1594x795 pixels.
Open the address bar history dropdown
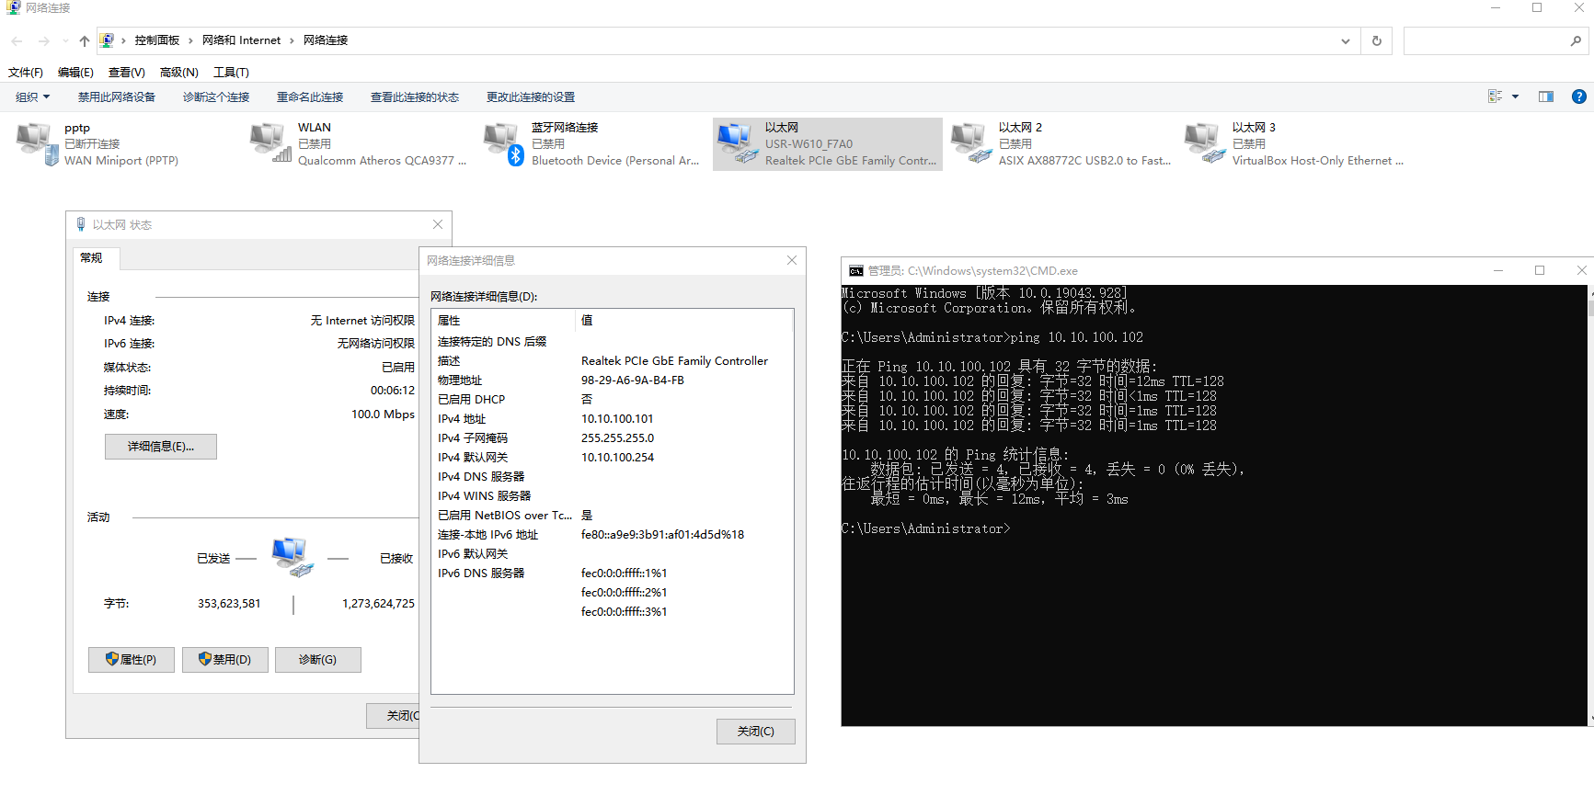[x=1346, y=40]
